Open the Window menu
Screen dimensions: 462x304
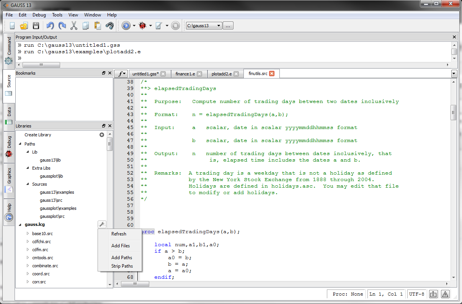pos(93,15)
